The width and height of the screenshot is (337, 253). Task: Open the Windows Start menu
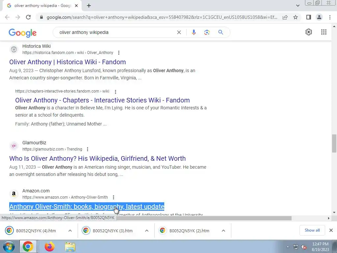(9, 246)
